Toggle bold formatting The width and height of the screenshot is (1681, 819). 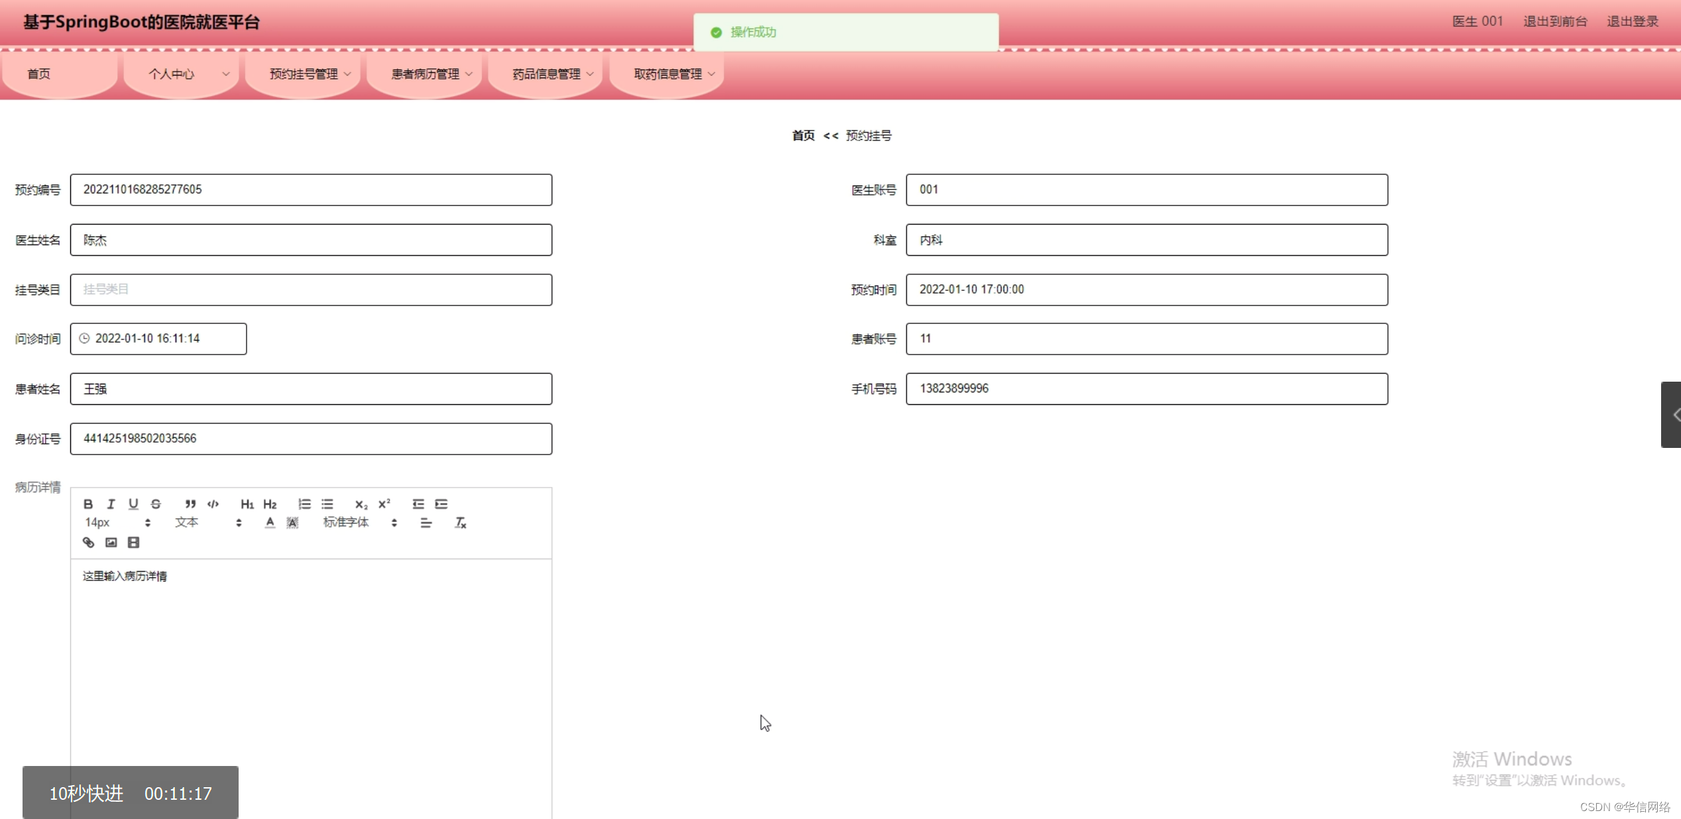88,504
